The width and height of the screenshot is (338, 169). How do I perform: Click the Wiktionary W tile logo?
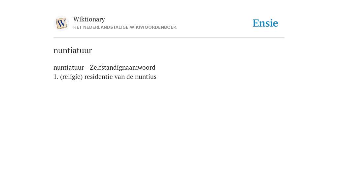tap(61, 23)
